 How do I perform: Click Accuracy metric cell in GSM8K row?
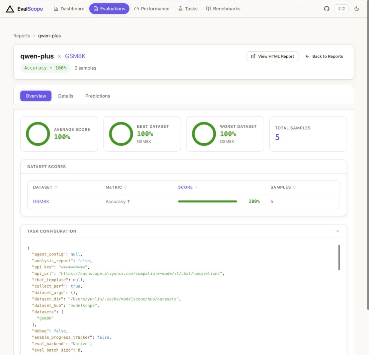pyautogui.click(x=118, y=201)
